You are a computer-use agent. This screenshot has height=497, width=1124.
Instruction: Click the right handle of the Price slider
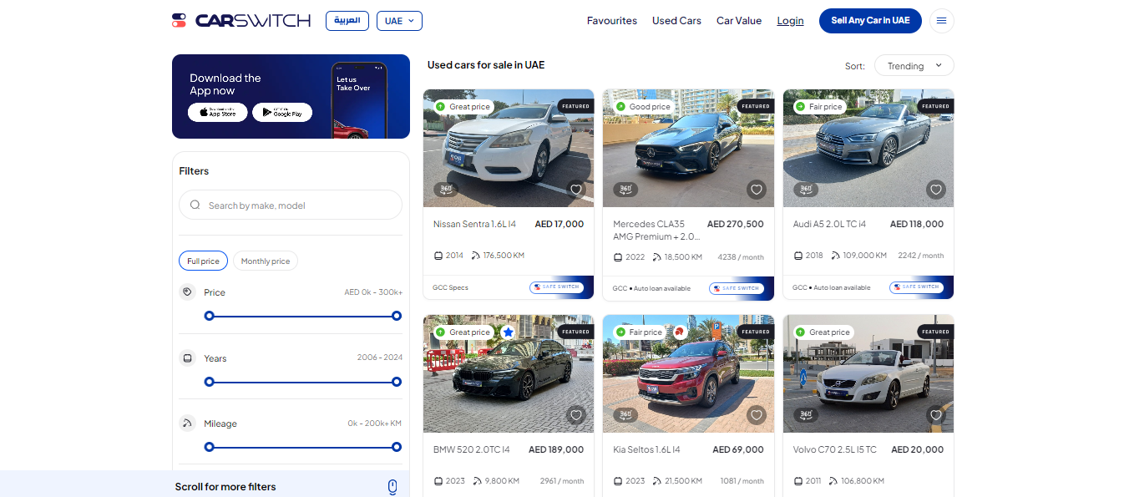pos(397,316)
